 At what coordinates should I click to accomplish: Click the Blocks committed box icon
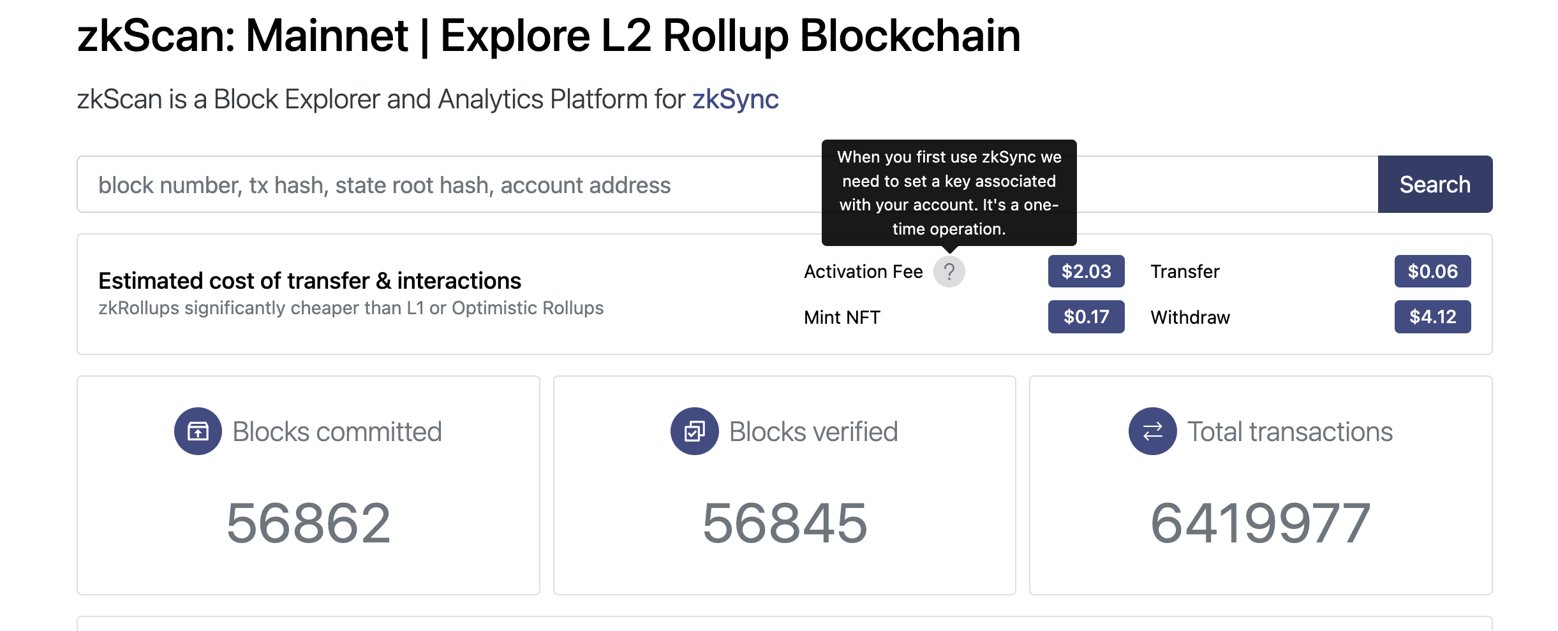[198, 432]
